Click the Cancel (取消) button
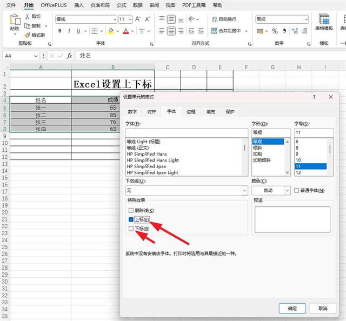 (323, 309)
